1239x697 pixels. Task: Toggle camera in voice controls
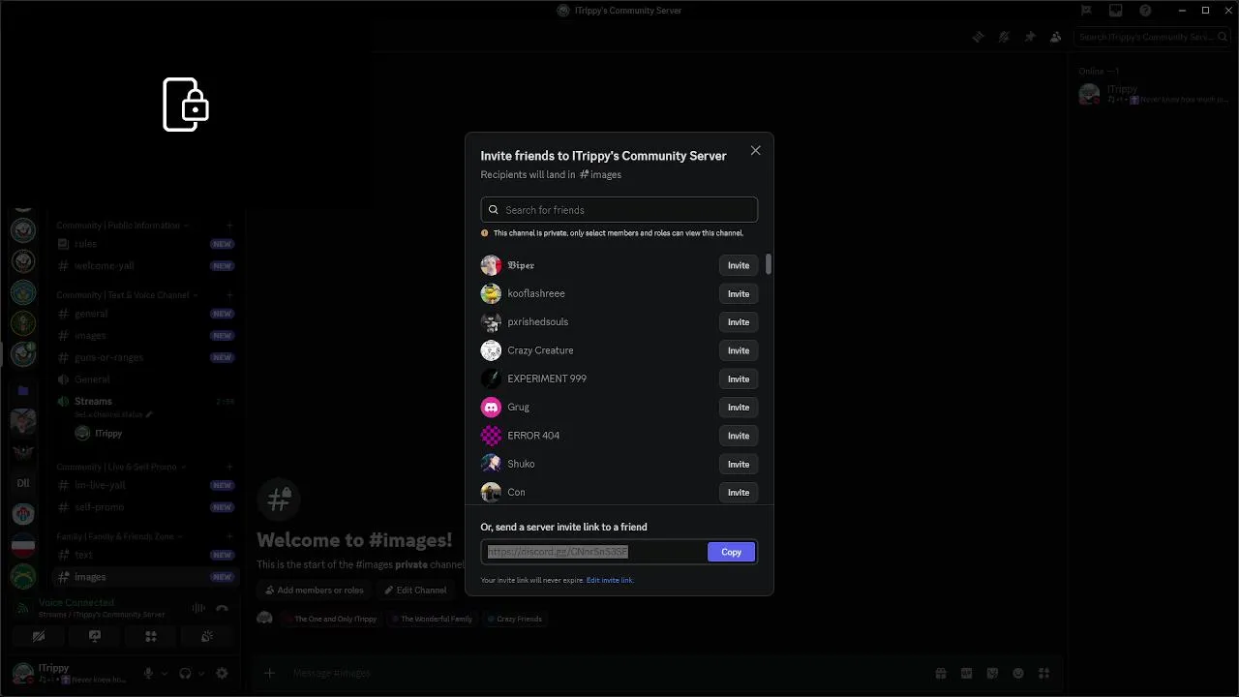pos(39,636)
